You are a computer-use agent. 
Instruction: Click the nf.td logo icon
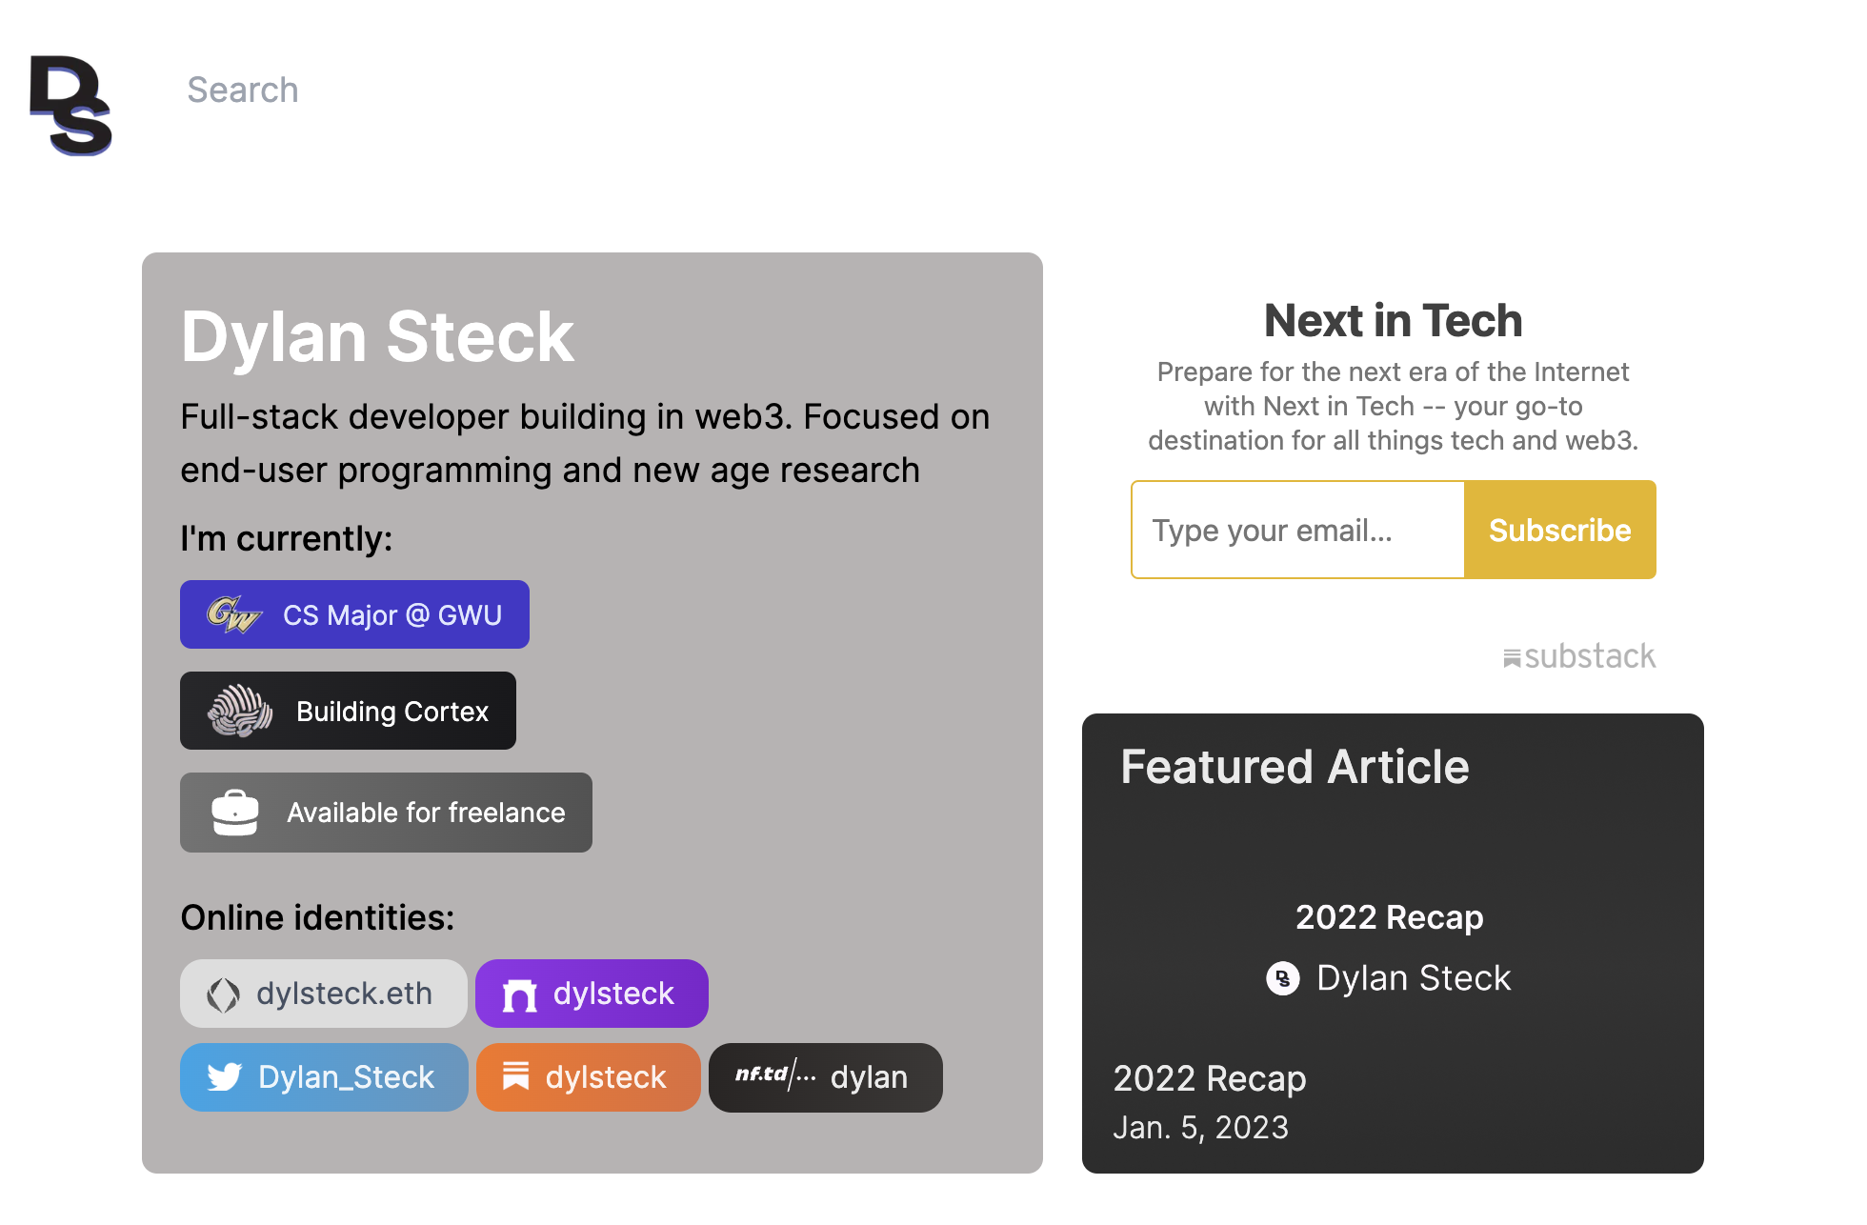(775, 1075)
